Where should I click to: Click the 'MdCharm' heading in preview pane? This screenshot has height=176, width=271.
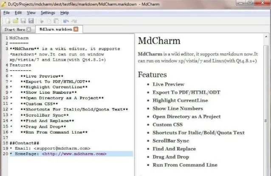coord(159,41)
